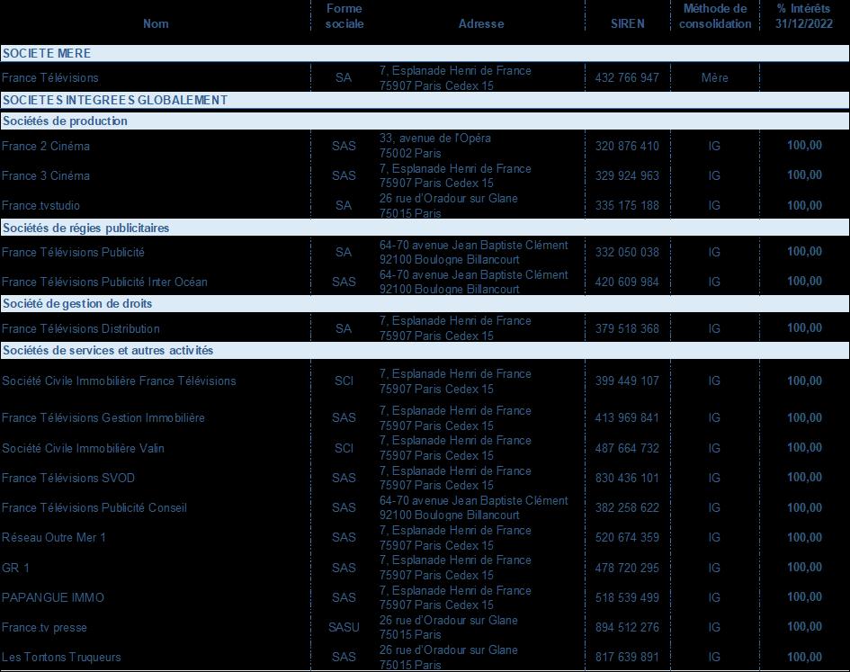Image resolution: width=850 pixels, height=672 pixels.
Task: Click SIREN number '420 609 984'
Action: (627, 282)
